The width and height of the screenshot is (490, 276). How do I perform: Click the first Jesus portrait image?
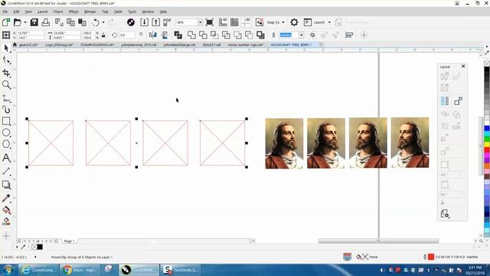284,143
